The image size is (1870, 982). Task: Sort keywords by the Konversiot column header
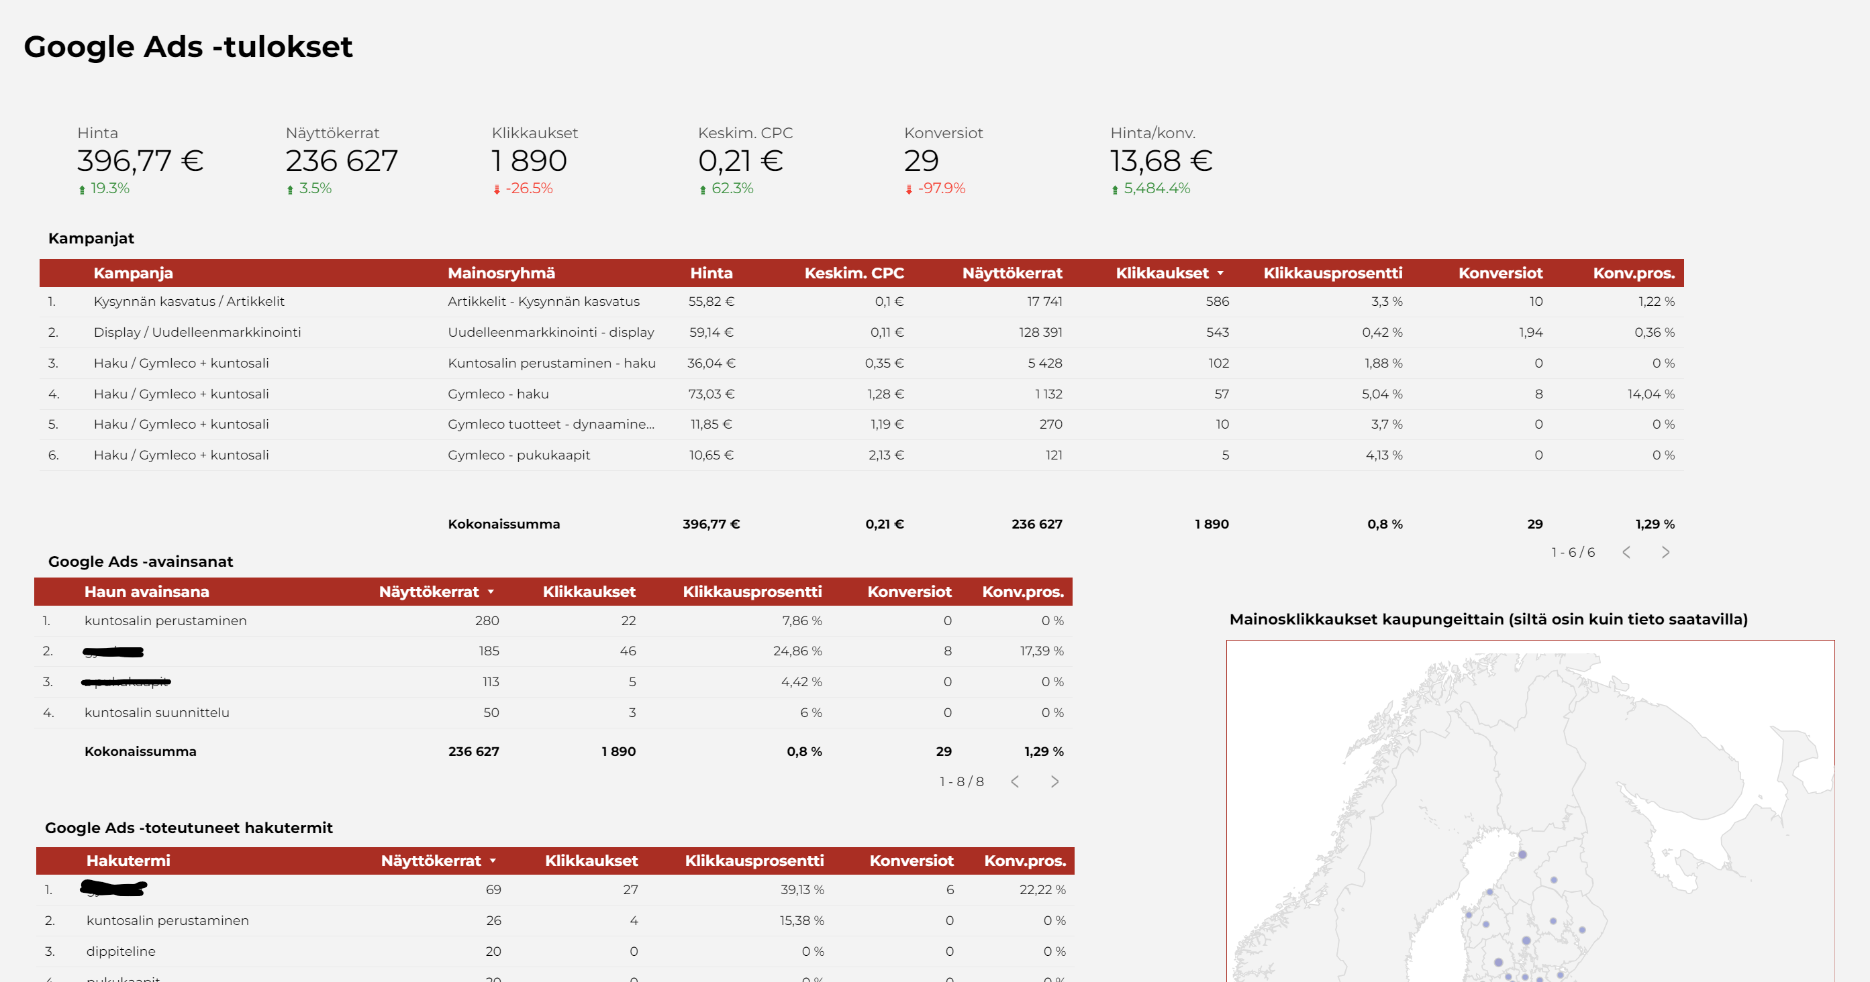coord(909,592)
